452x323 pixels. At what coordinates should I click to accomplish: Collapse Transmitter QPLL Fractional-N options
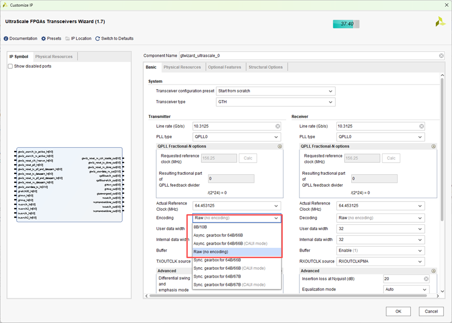pyautogui.click(x=280, y=146)
